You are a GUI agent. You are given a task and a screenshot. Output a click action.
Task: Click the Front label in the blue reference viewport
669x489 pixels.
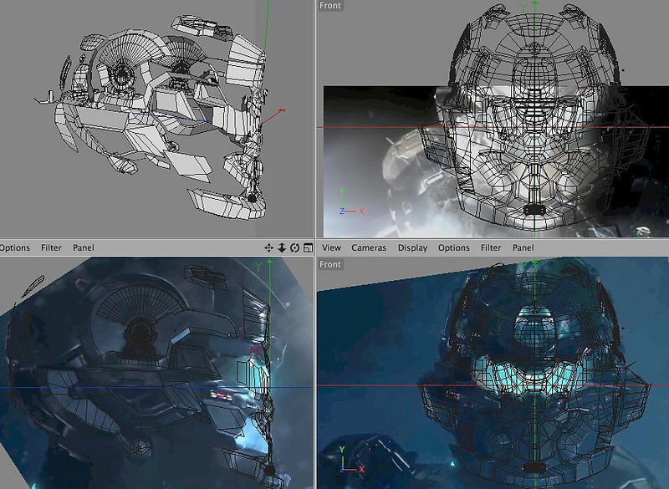click(330, 264)
